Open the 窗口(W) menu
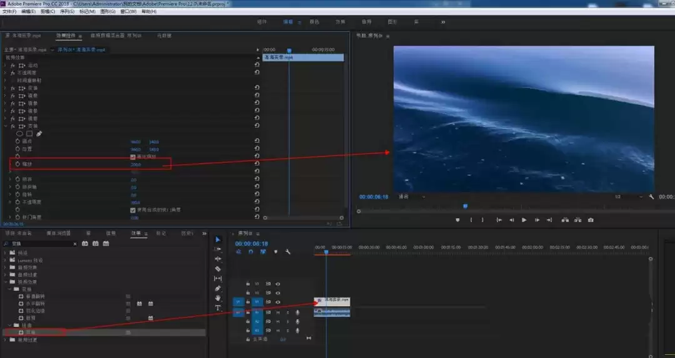 pos(128,12)
